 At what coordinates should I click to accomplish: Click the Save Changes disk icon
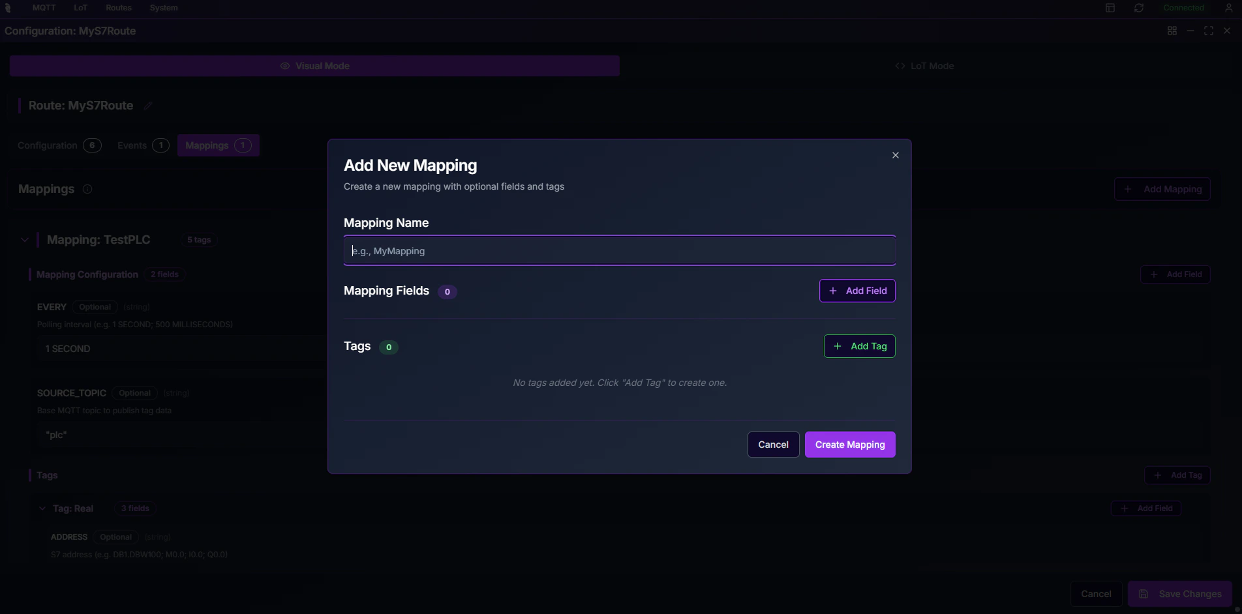coord(1143,594)
